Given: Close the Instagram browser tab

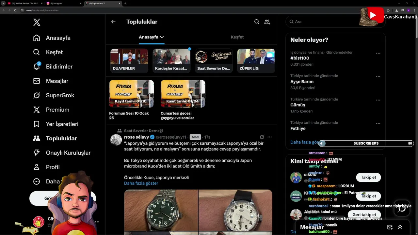Looking at the screenshot, I should pyautogui.click(x=81, y=3).
